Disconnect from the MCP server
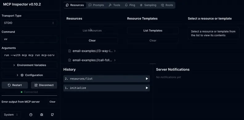This screenshot has height=120, width=244. coord(44,85)
